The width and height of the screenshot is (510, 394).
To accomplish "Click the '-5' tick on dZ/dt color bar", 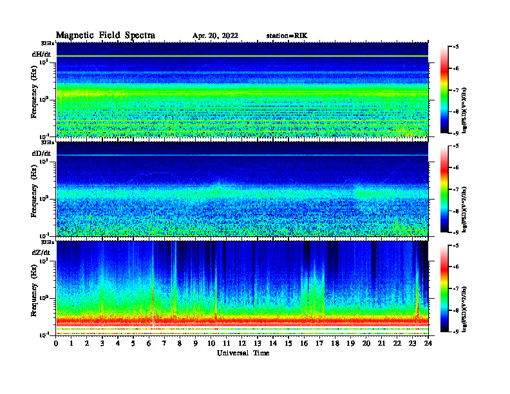I will tap(457, 245).
